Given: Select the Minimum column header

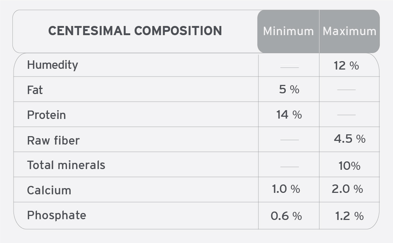Looking at the screenshot, I should pos(288,31).
